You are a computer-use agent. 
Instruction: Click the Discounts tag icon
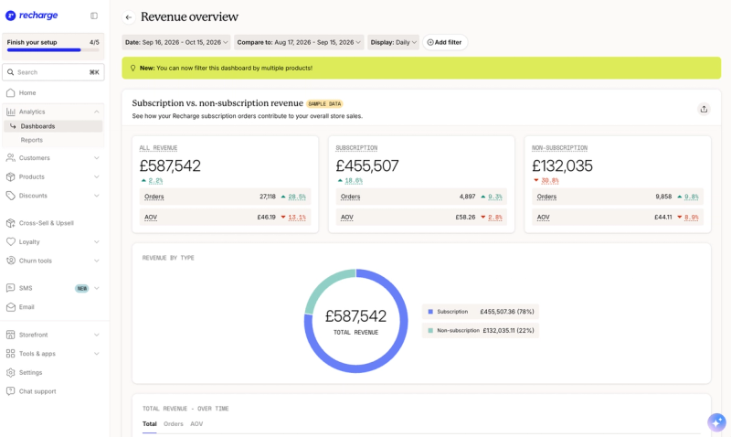(x=10, y=196)
